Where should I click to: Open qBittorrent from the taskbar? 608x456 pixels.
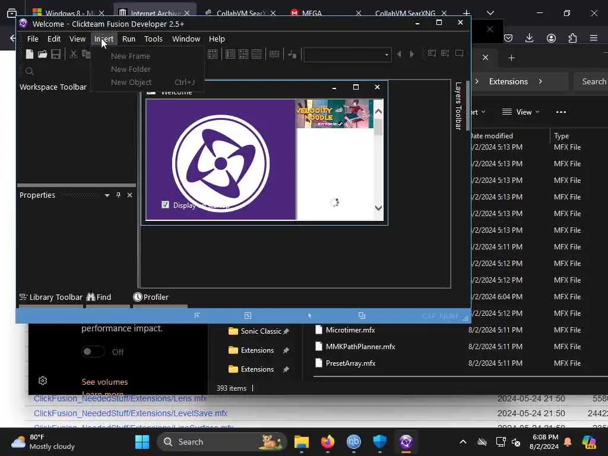[354, 442]
